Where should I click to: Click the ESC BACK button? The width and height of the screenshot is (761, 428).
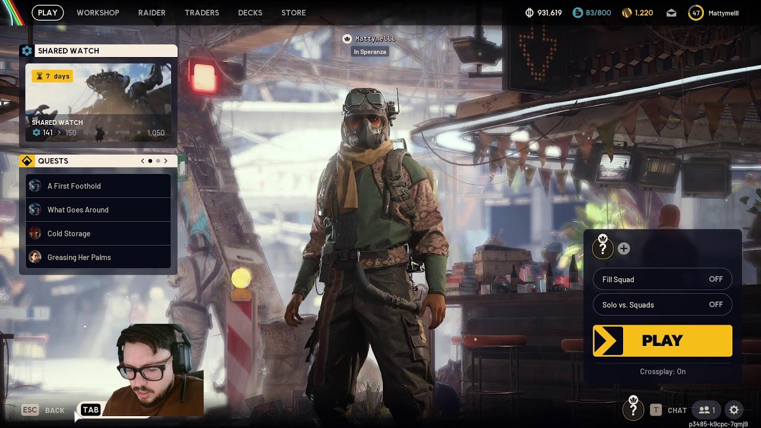click(x=43, y=410)
